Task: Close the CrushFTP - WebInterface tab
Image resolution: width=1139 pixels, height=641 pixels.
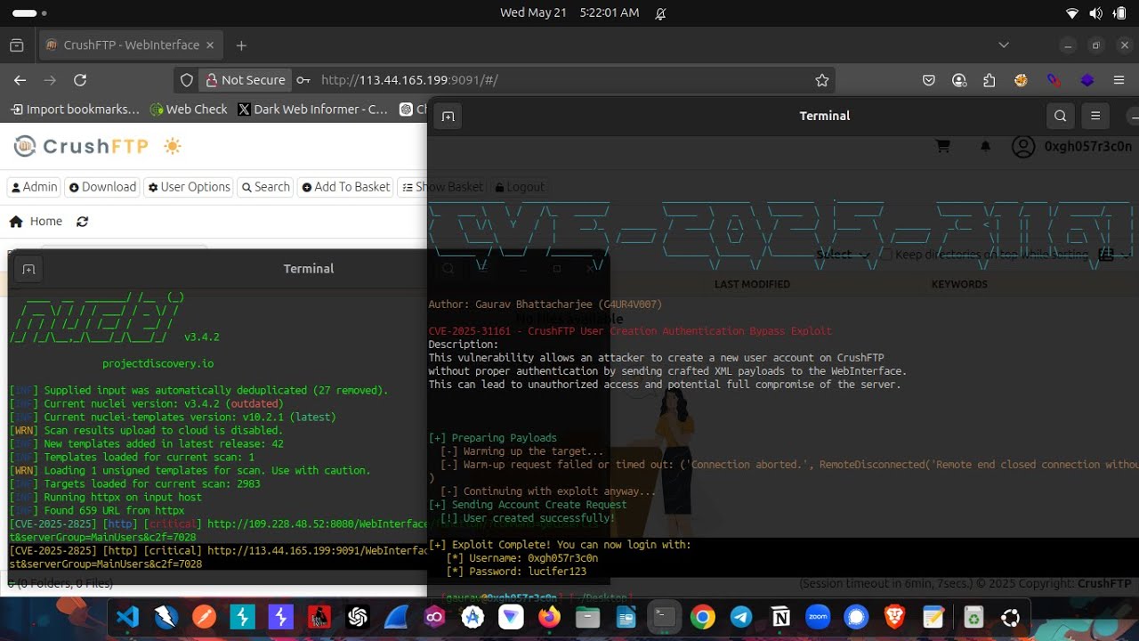Action: [x=210, y=45]
